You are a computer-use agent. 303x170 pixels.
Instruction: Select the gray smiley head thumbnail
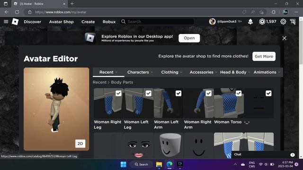click(x=169, y=146)
